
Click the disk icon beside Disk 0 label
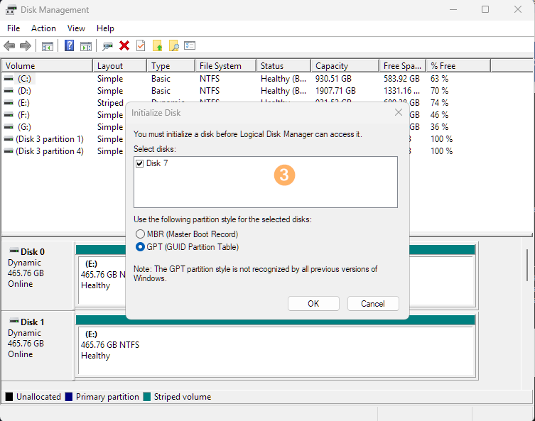pyautogui.click(x=14, y=251)
